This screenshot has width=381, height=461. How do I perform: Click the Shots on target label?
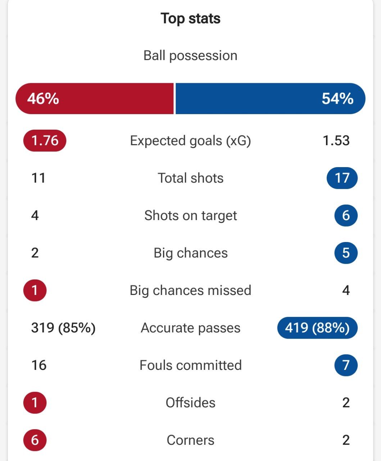tap(190, 215)
